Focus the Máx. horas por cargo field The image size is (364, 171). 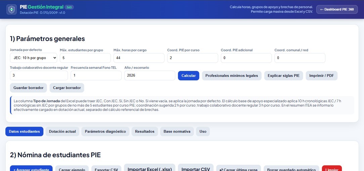pyautogui.click(x=139, y=58)
